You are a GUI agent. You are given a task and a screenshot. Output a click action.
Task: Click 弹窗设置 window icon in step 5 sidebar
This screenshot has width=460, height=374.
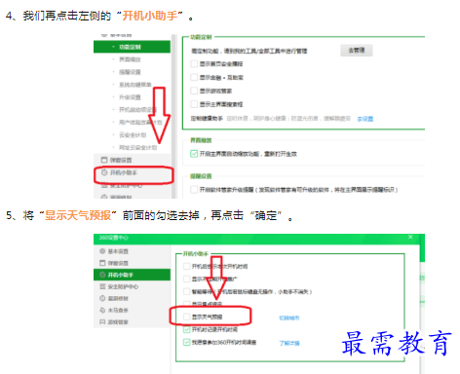102,263
